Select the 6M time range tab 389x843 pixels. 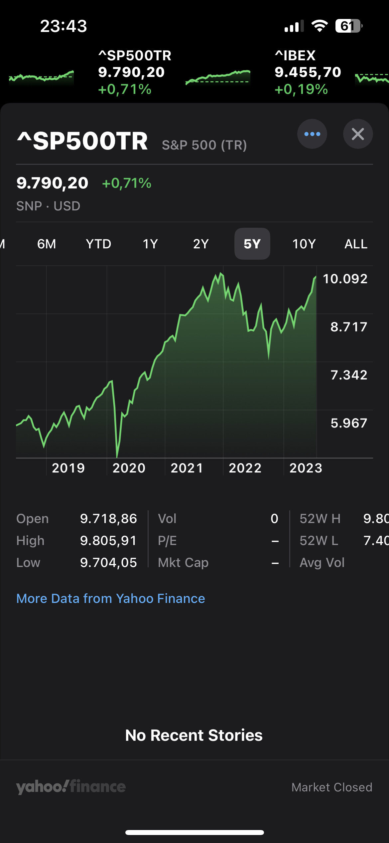[x=47, y=244]
